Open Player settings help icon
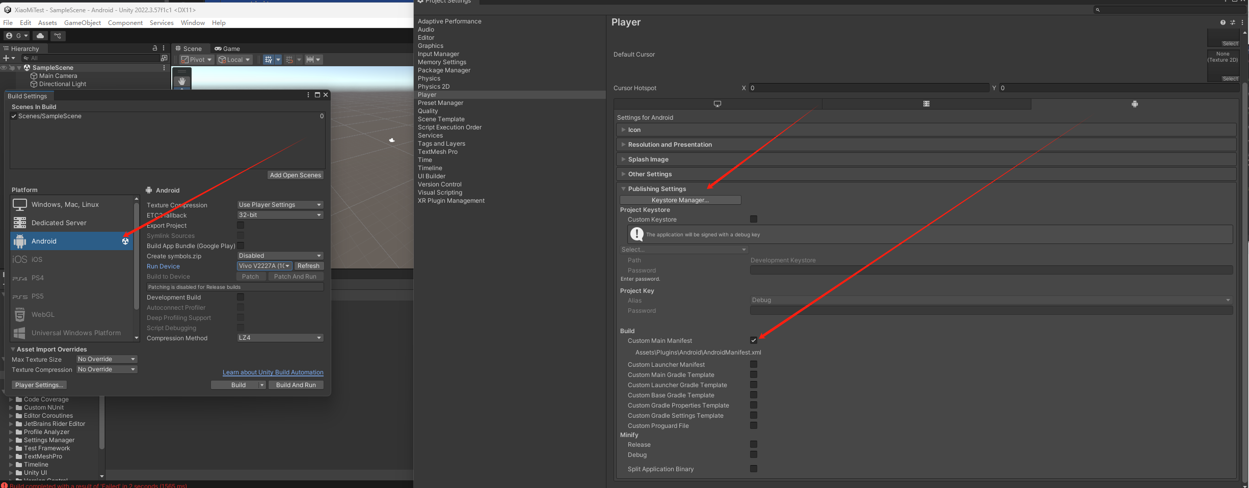The image size is (1249, 488). point(1223,22)
